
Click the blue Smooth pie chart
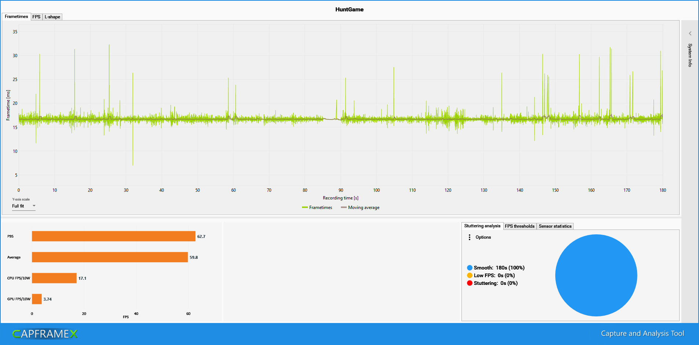pyautogui.click(x=596, y=275)
